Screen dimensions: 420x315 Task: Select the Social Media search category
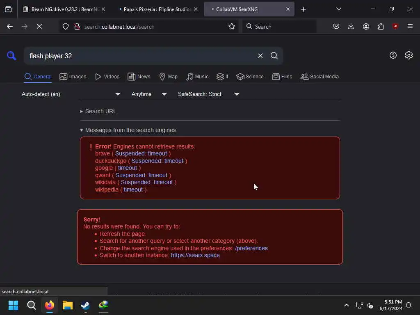pos(320,77)
